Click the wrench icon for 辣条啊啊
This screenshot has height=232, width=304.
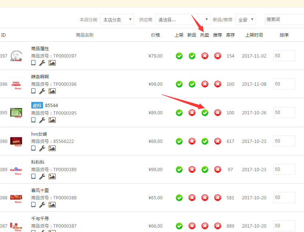click(x=42, y=91)
